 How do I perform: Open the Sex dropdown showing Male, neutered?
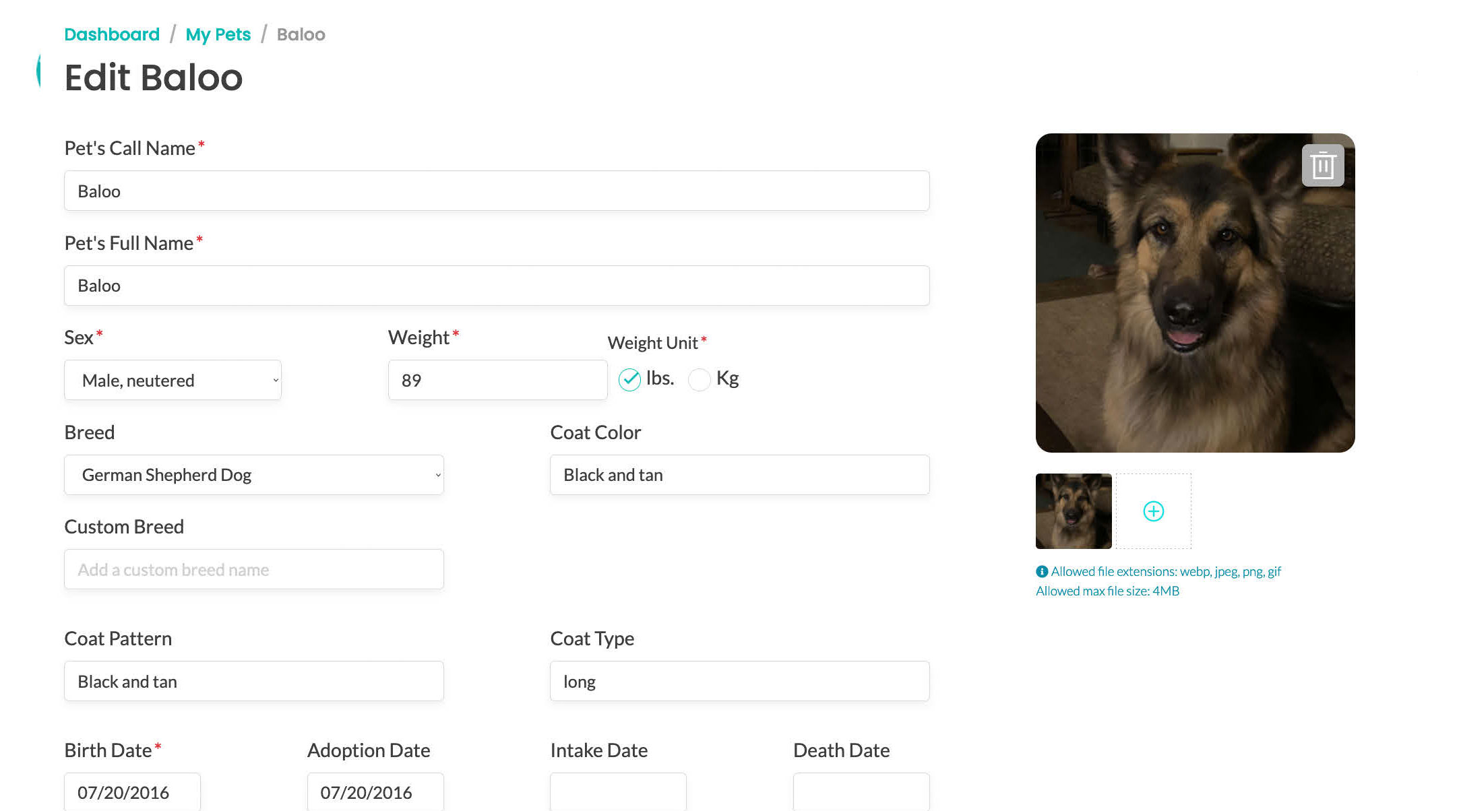[x=172, y=380]
